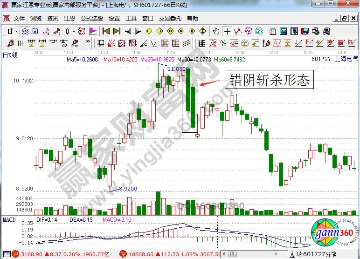Click the pan hand tool

[216, 31]
